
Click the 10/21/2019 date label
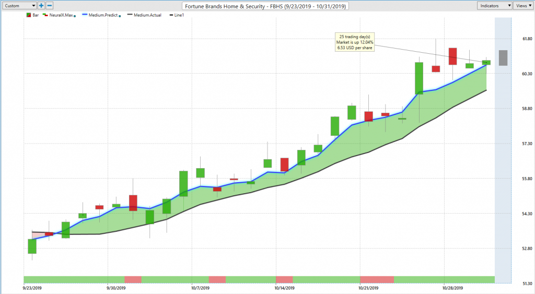coord(368,288)
